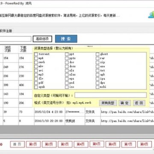The width and height of the screenshot is (154, 154).
Task: Check the txt file type
Action: 98,71
